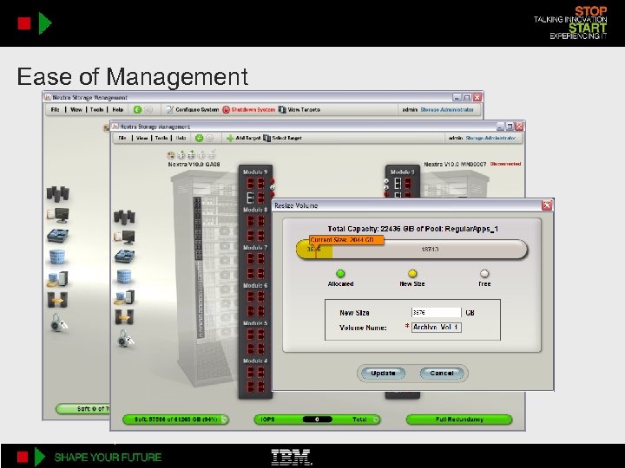625x468 pixels.
Task: Click Configure System in back window toolbar
Action: (x=193, y=109)
